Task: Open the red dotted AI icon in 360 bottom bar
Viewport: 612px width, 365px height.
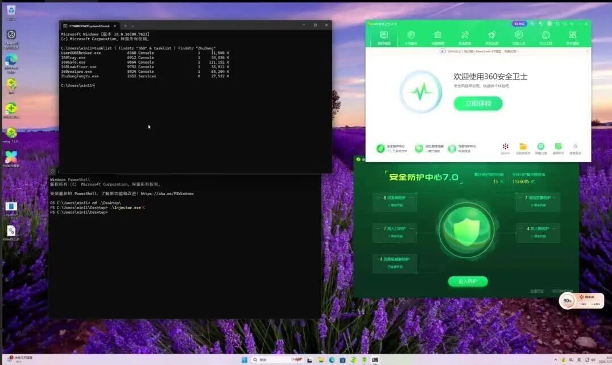Action: point(505,148)
